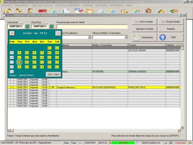Open the Filtrar por Médico / Especialista dropdown
This screenshot has width=193, height=145.
(126, 37)
